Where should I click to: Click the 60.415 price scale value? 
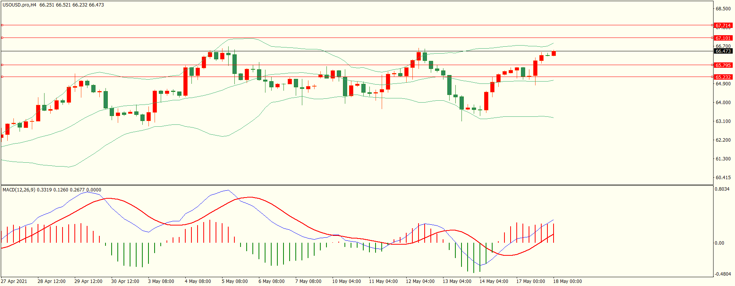[723, 178]
